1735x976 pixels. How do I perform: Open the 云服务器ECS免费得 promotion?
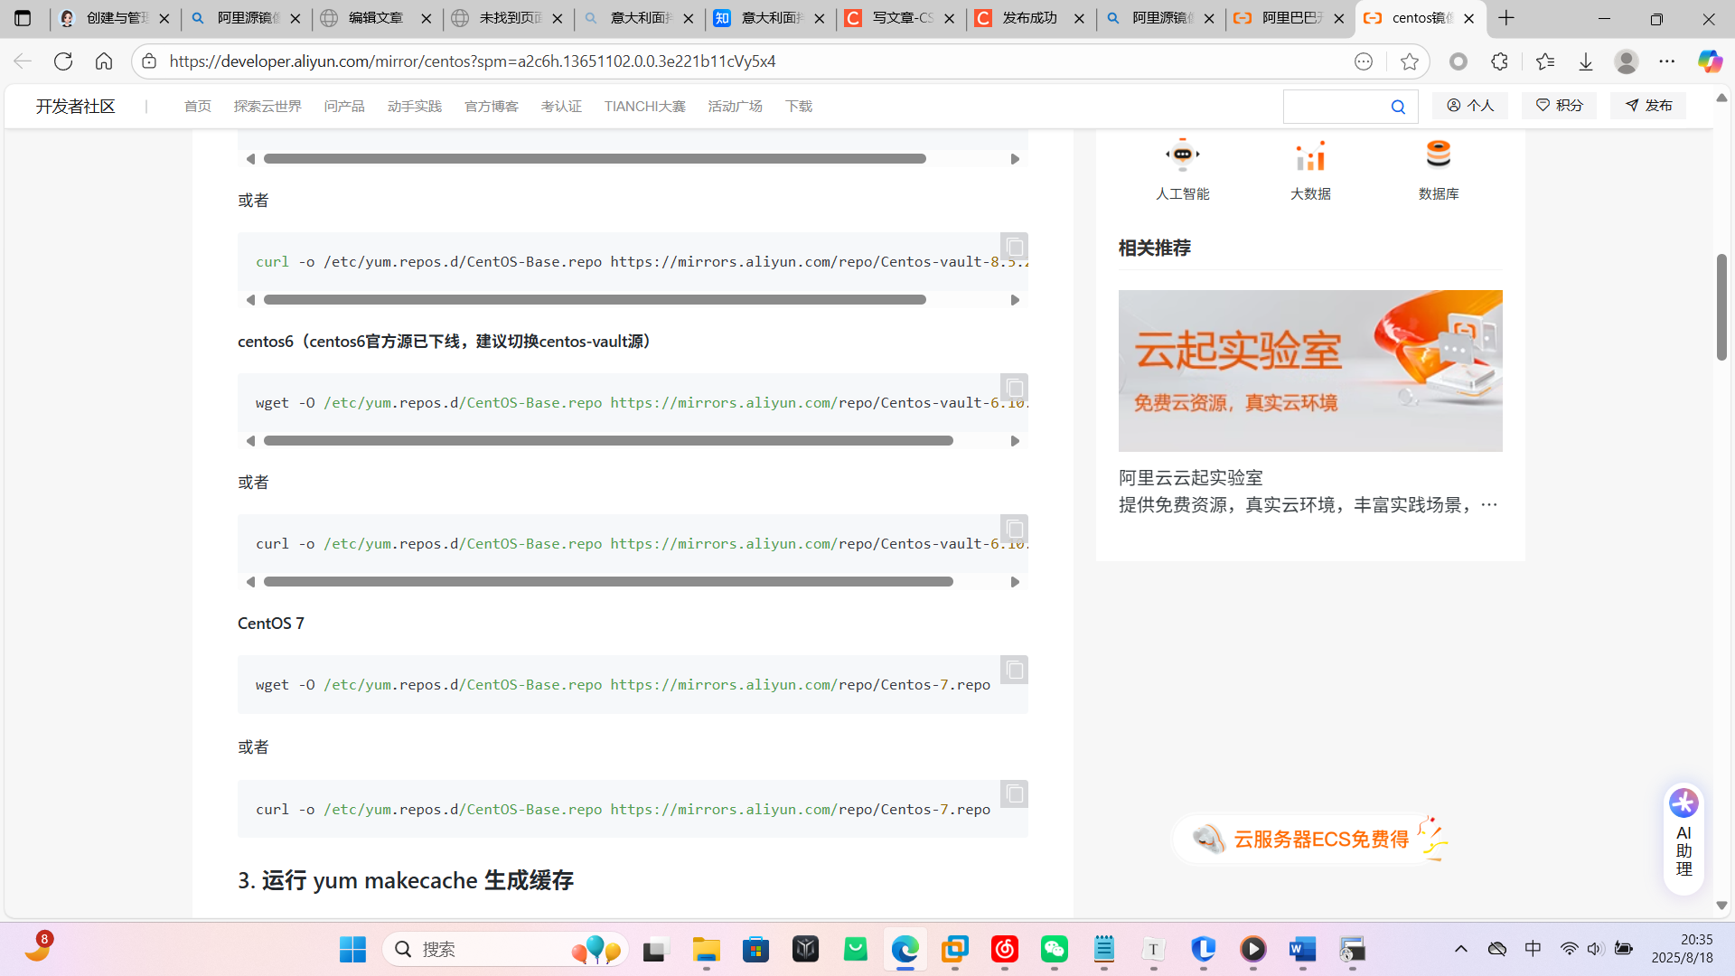point(1310,839)
